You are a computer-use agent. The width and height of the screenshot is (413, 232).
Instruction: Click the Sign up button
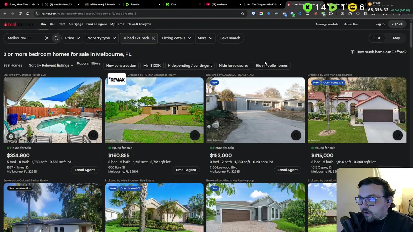point(397,24)
